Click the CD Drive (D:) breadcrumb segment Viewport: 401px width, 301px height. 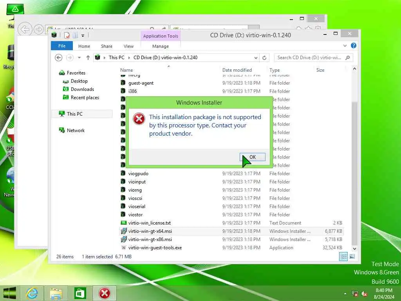166,58
